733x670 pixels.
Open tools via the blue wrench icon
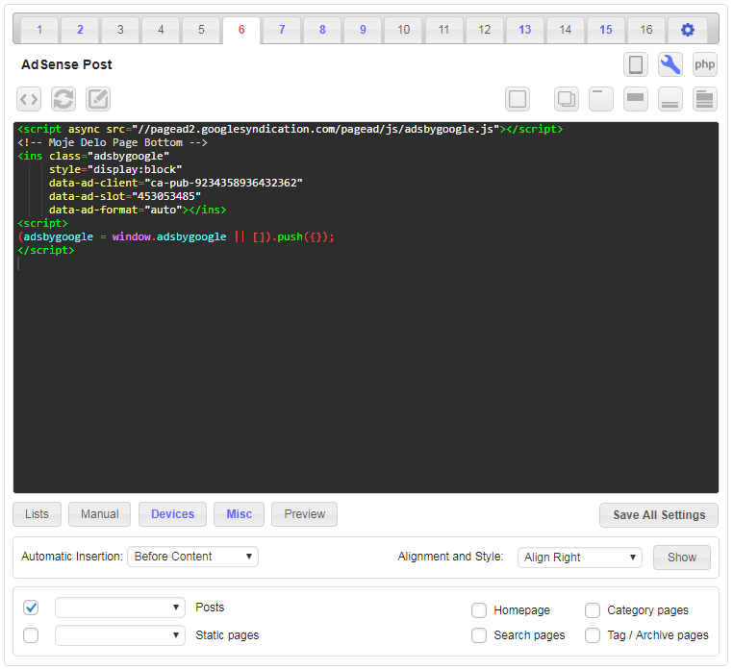coord(670,64)
